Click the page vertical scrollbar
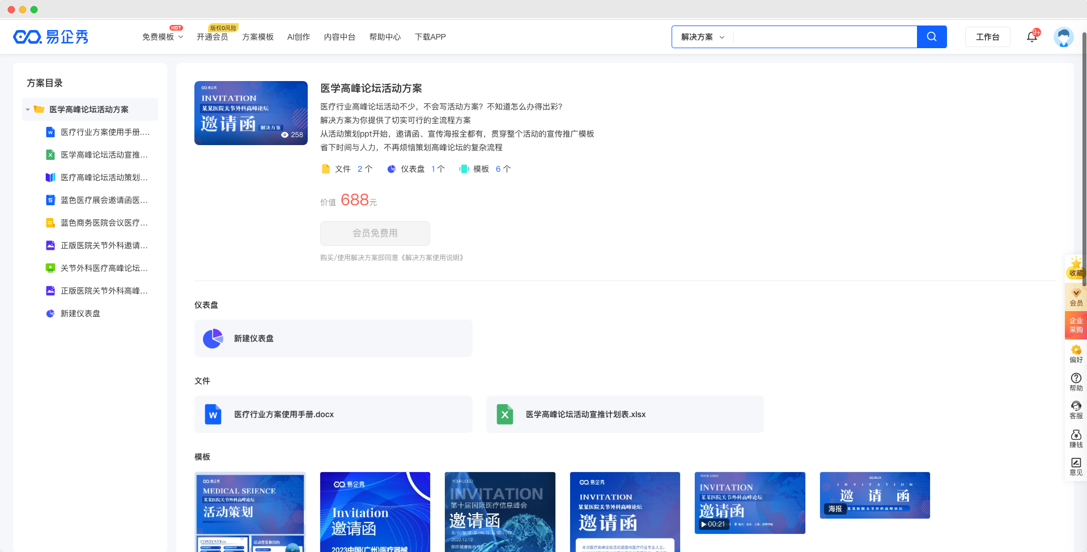 [x=1084, y=159]
